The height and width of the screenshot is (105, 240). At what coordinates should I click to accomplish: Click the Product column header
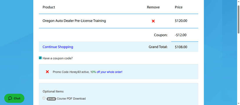coord(49,7)
